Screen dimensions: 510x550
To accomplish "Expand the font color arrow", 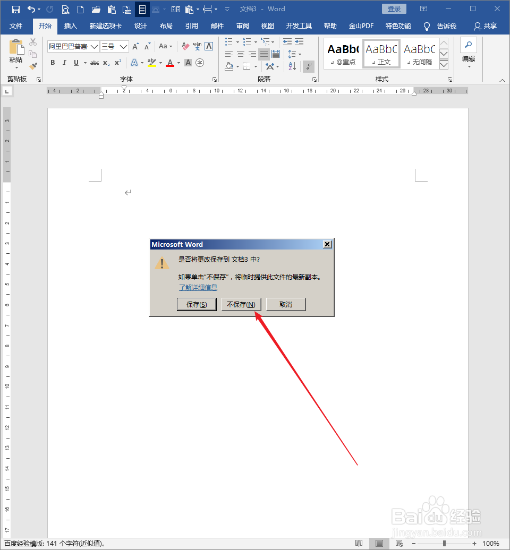I will point(178,63).
